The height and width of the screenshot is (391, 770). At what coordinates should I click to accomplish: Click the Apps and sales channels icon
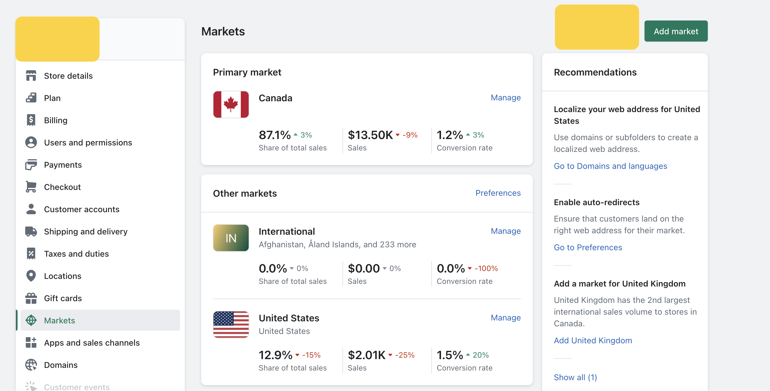click(x=31, y=343)
